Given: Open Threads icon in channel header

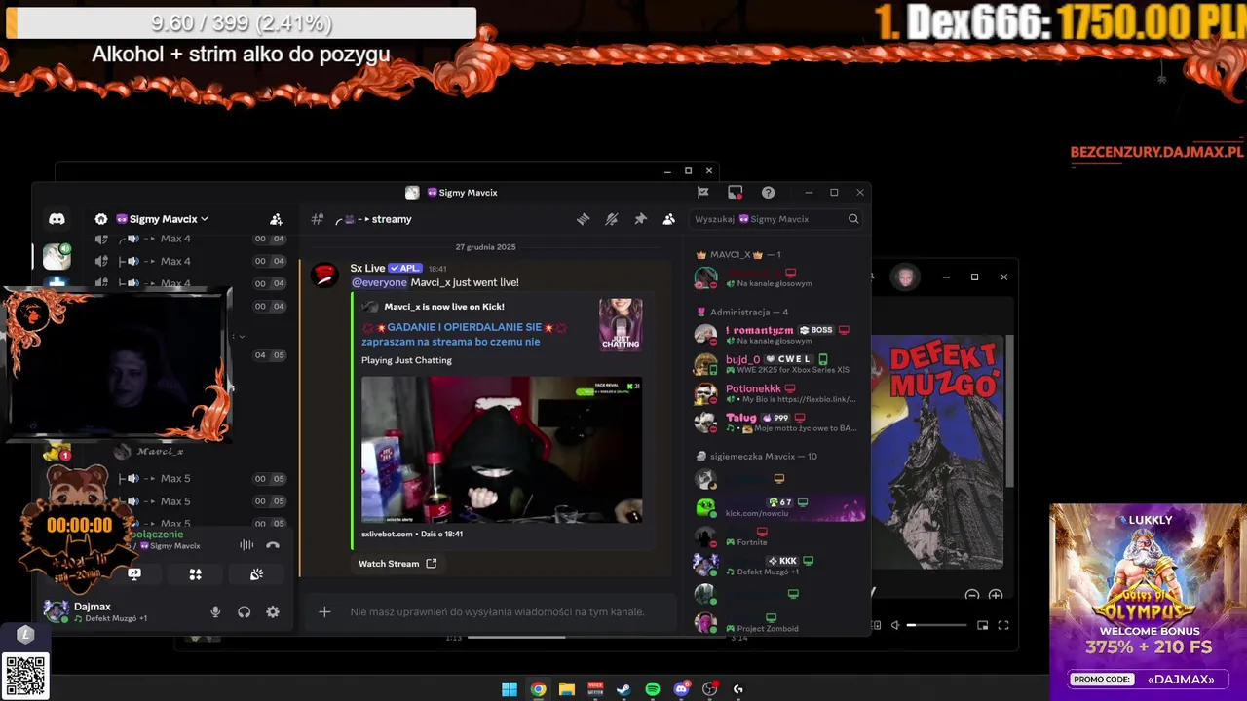Looking at the screenshot, I should [583, 219].
